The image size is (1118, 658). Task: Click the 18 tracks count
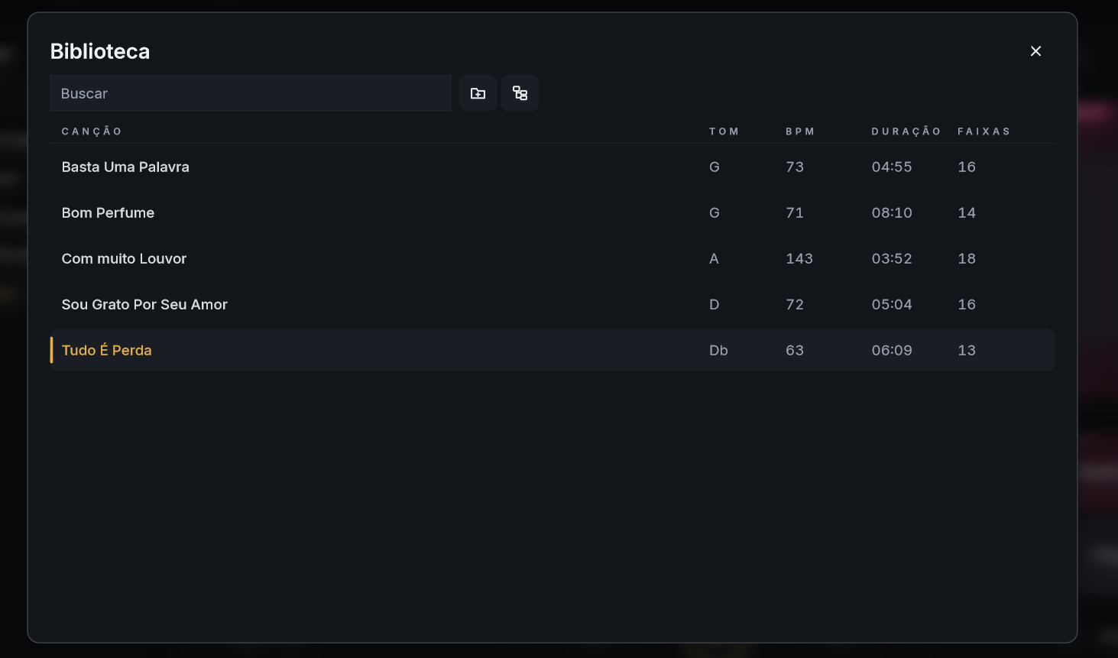tap(967, 258)
